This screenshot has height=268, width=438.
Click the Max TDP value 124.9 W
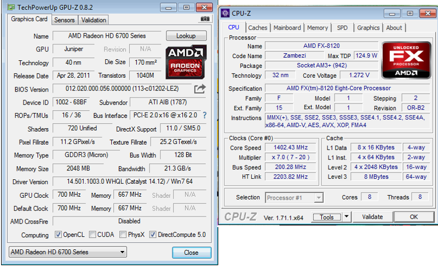point(366,56)
